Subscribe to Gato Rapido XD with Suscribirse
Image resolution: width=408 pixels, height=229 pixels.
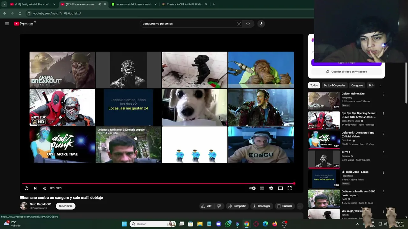tap(66, 206)
